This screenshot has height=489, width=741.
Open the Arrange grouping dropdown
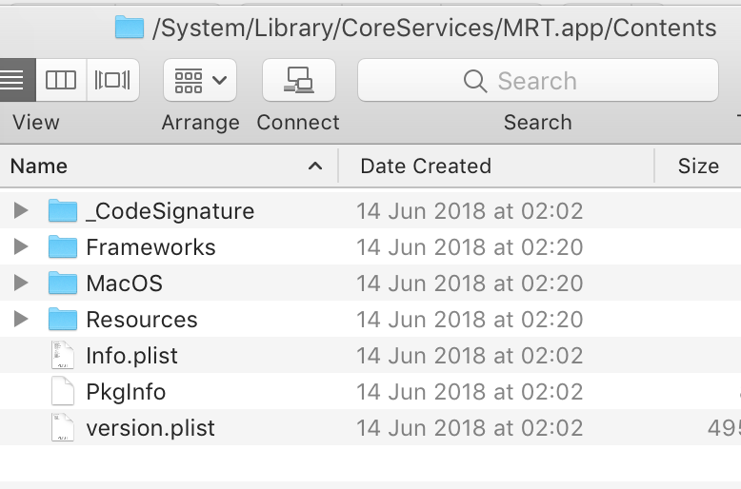[x=200, y=80]
